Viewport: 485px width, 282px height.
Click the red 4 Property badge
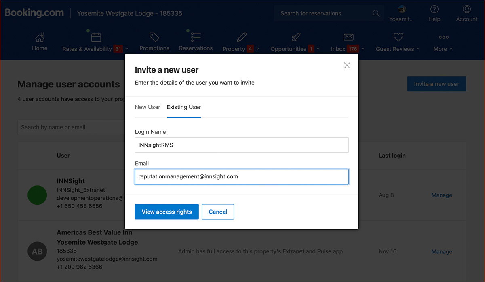pos(250,49)
